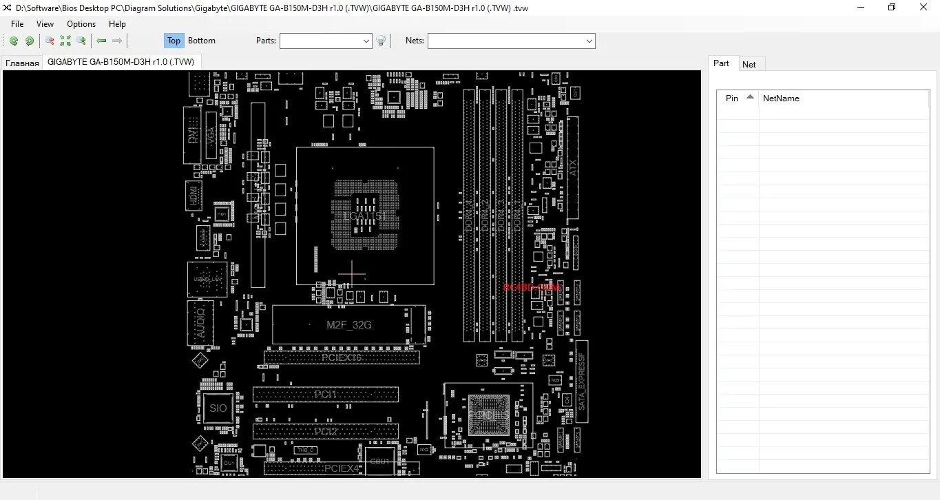Click the fit-to-screen view icon

65,41
